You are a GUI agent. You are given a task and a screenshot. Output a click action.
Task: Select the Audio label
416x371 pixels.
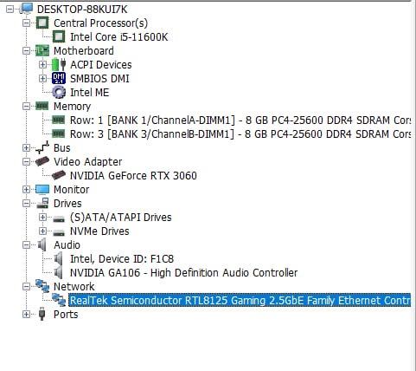pos(67,245)
